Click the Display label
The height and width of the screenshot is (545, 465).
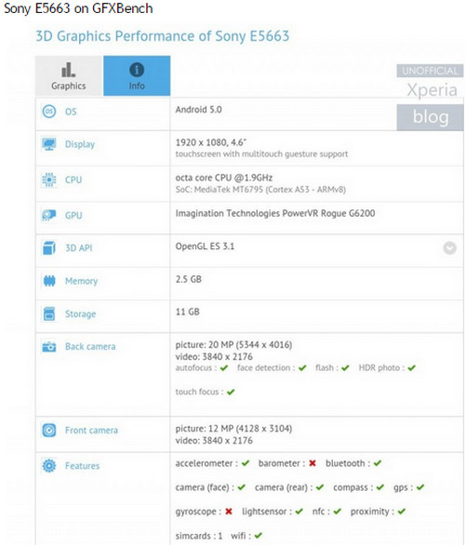(80, 144)
